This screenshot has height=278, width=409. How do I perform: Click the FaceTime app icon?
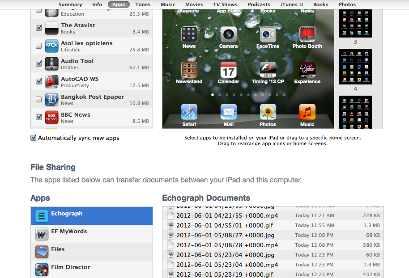pos(268,34)
